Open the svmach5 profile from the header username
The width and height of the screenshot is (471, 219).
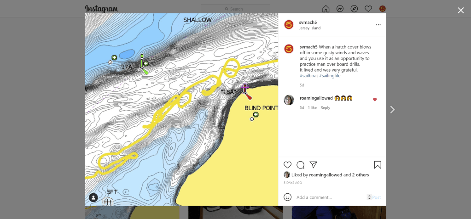tap(308, 22)
